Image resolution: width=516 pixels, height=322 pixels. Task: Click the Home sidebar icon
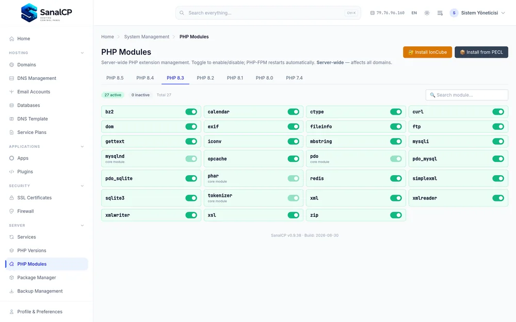11,39
